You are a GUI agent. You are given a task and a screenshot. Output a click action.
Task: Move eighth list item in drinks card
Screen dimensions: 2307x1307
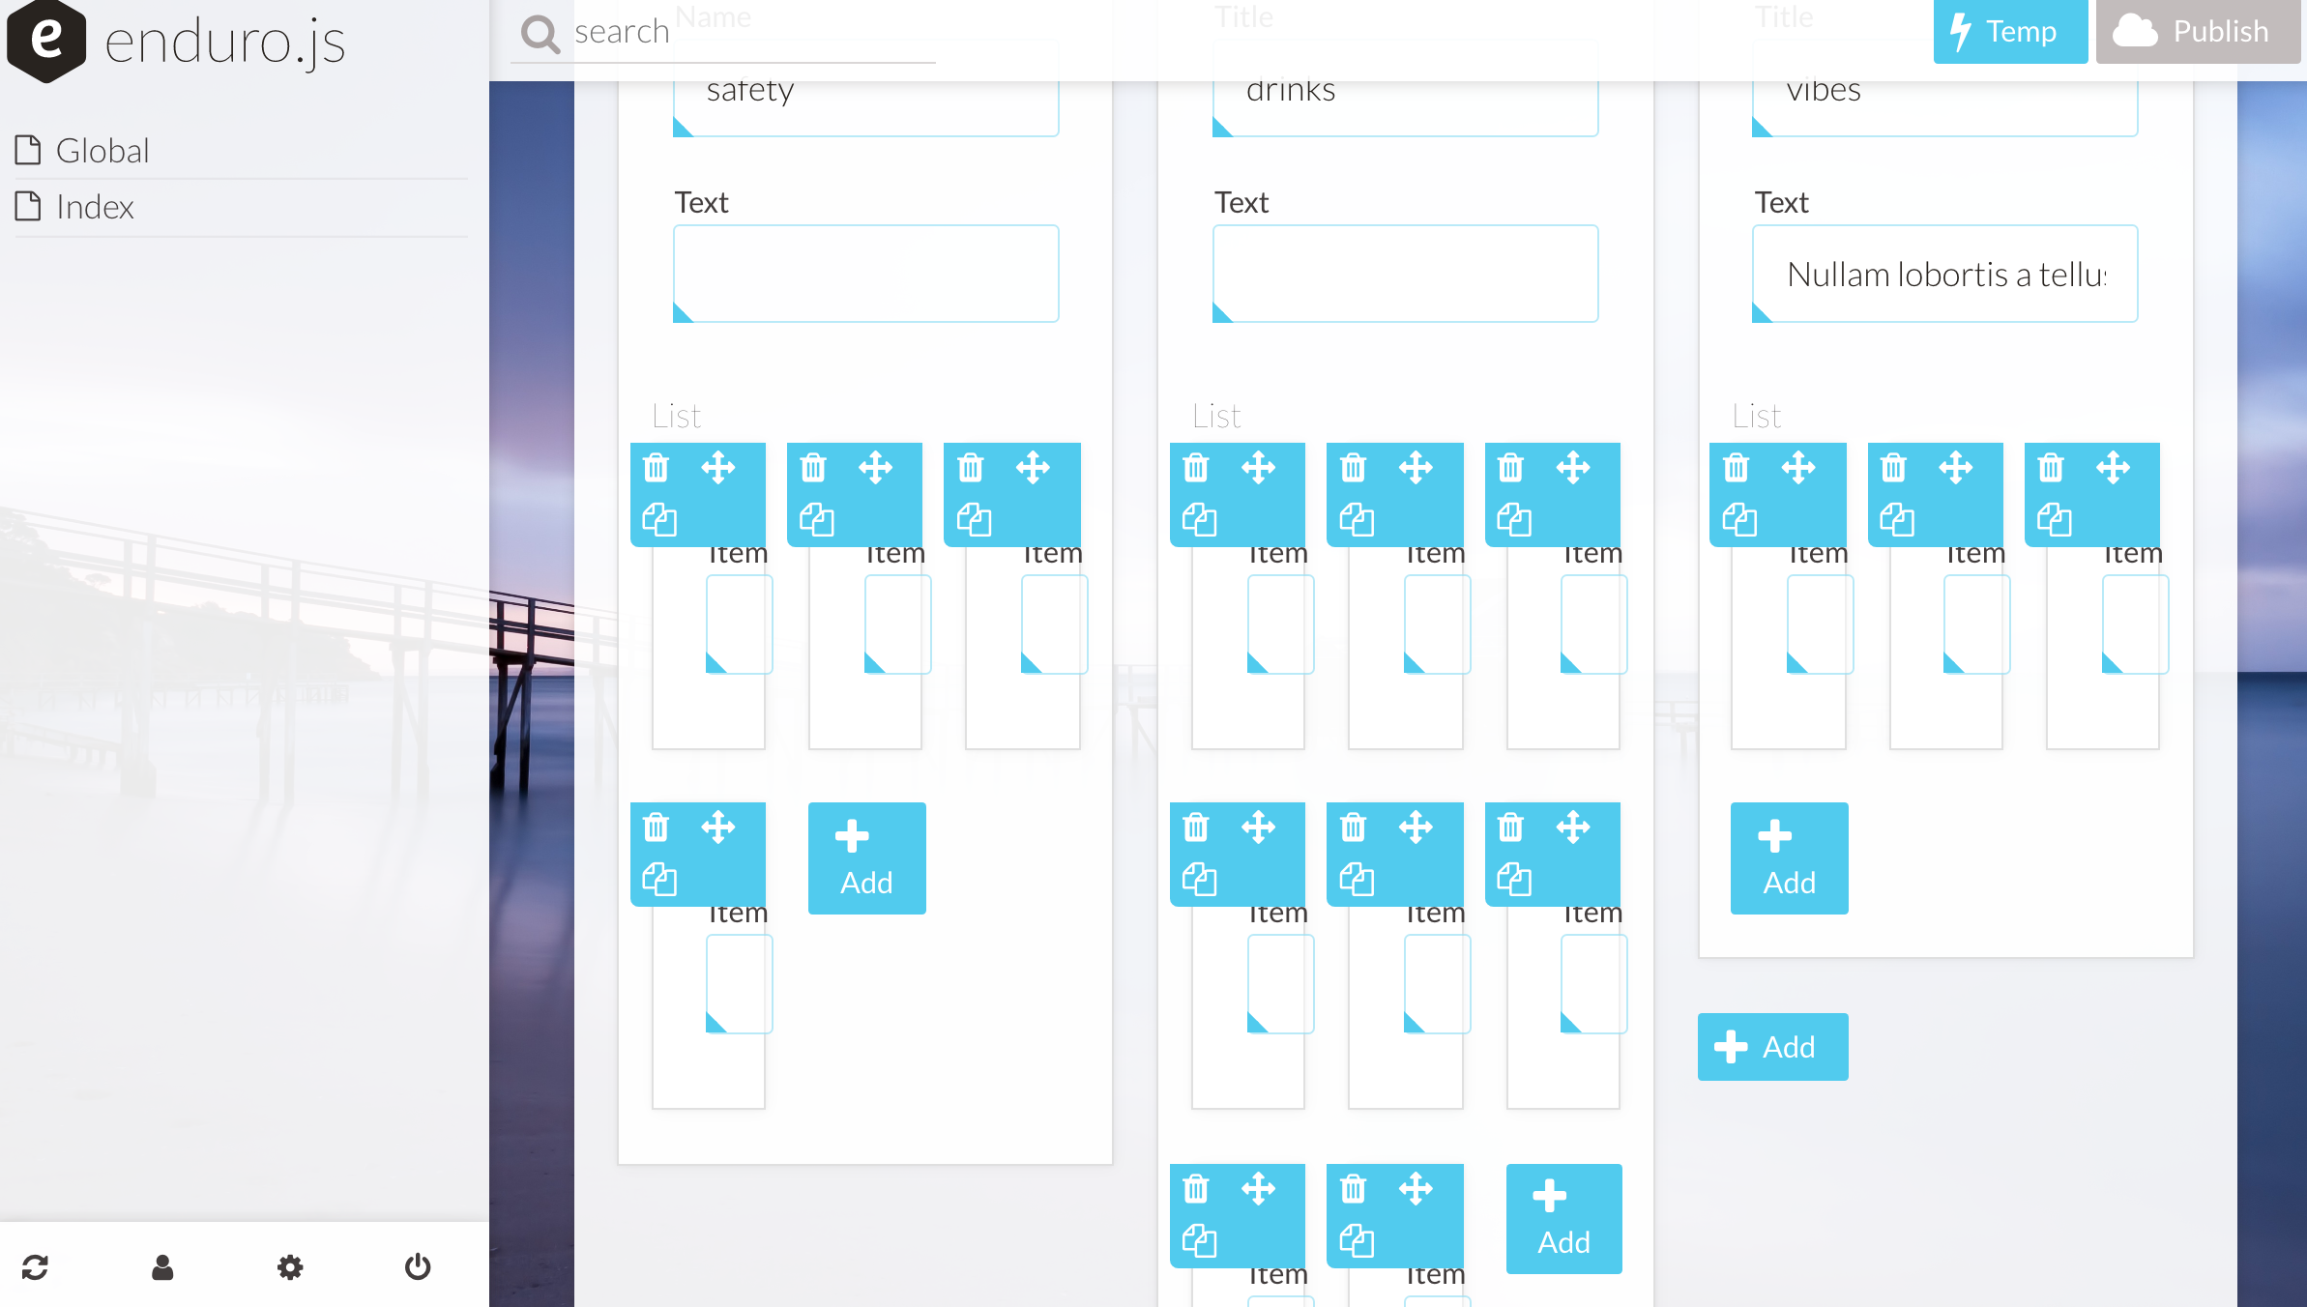(1416, 1189)
